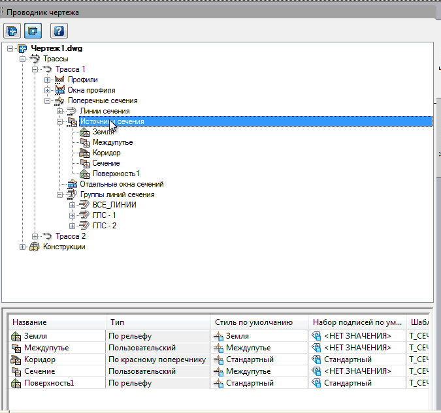This screenshot has height=413, width=441.
Task: Click the second drawing toolbar button
Action: click(32, 31)
